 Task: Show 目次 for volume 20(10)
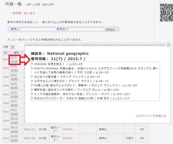[x=14, y=140]
